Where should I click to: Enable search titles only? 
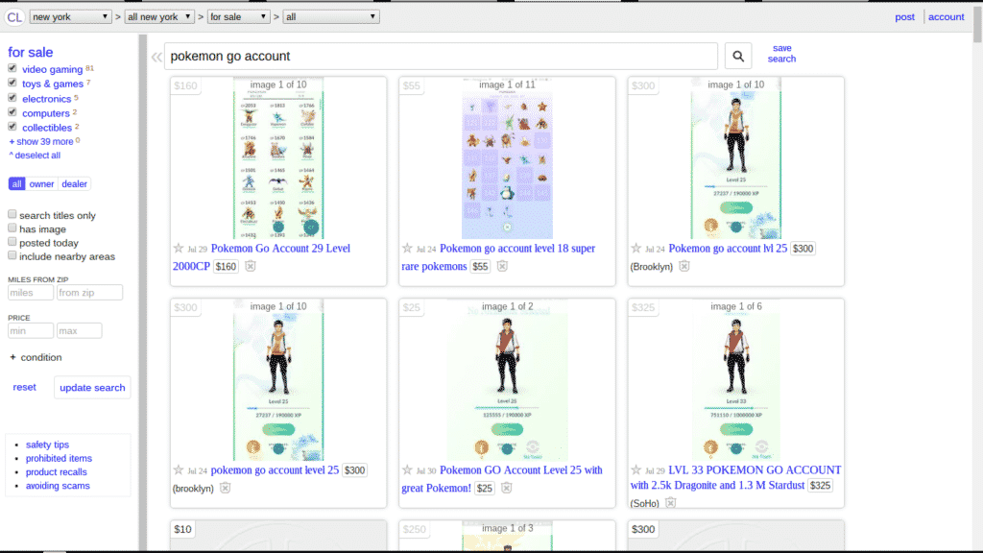click(x=12, y=214)
